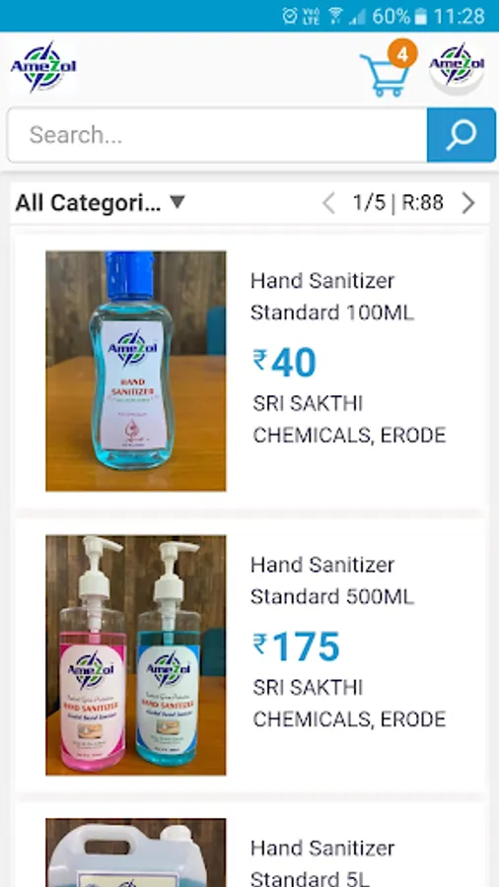Open the shopping cart icon
This screenshot has height=887, width=499.
[385, 75]
